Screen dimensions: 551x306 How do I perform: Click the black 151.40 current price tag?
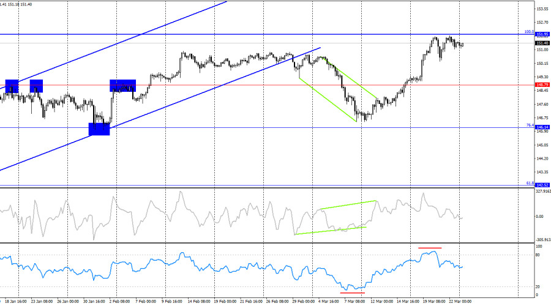542,43
